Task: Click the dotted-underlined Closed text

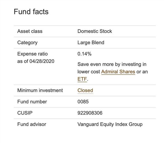Action: [85, 90]
